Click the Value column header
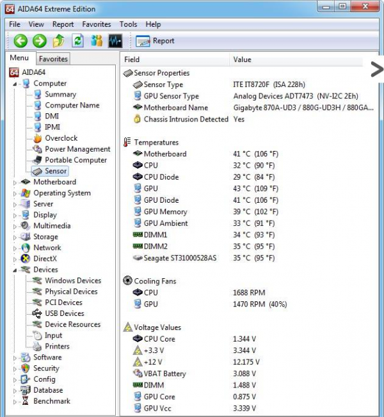This screenshot has width=384, height=417. pos(243,59)
